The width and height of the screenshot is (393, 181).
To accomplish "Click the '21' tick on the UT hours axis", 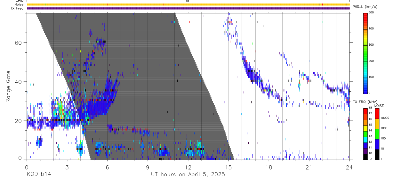I will 309,167.
